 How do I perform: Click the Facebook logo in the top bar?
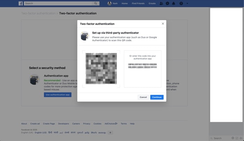point(21,3)
